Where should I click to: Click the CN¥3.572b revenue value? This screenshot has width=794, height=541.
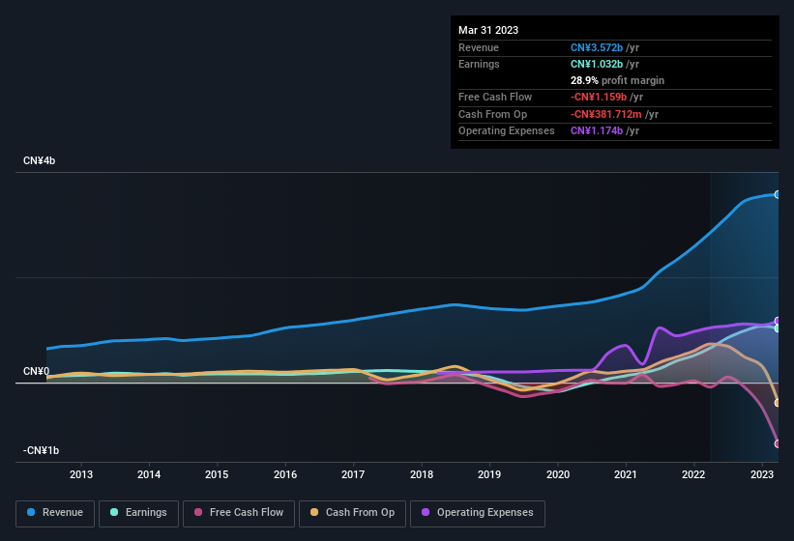click(597, 47)
